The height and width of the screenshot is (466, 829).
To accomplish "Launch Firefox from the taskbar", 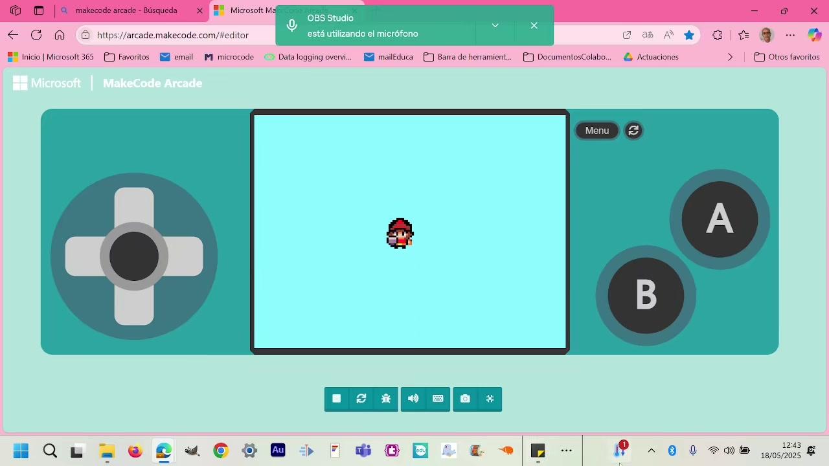I will tap(135, 450).
